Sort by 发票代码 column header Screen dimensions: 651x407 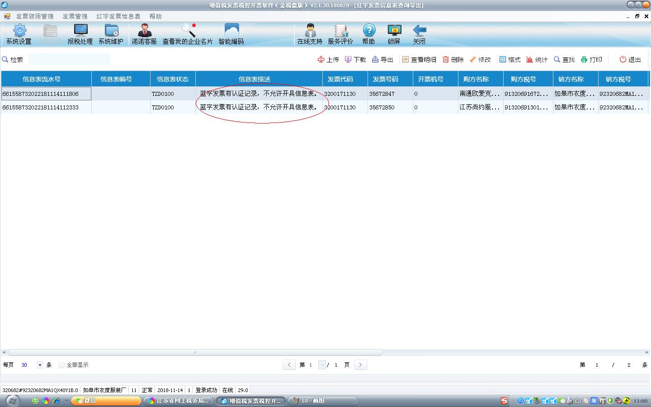[x=345, y=79]
